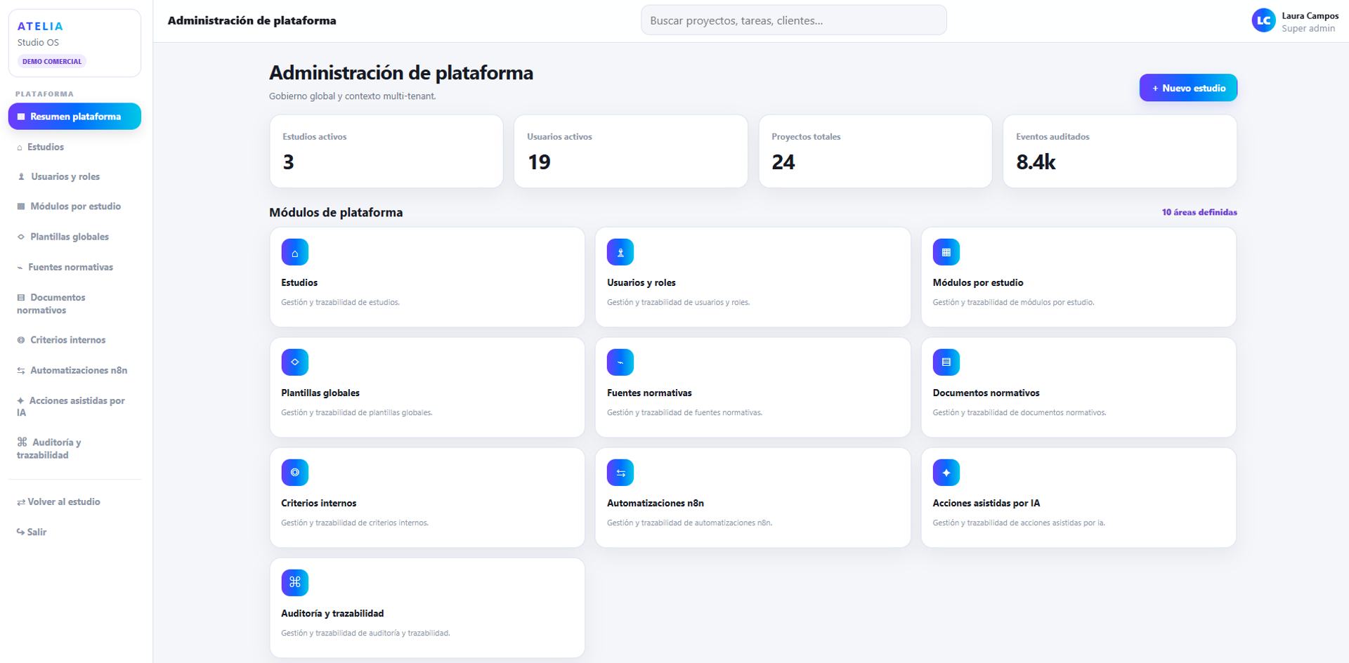Viewport: 1349px width, 663px height.
Task: Navigate to Fuentes normativas in sidebar
Action: (74, 267)
